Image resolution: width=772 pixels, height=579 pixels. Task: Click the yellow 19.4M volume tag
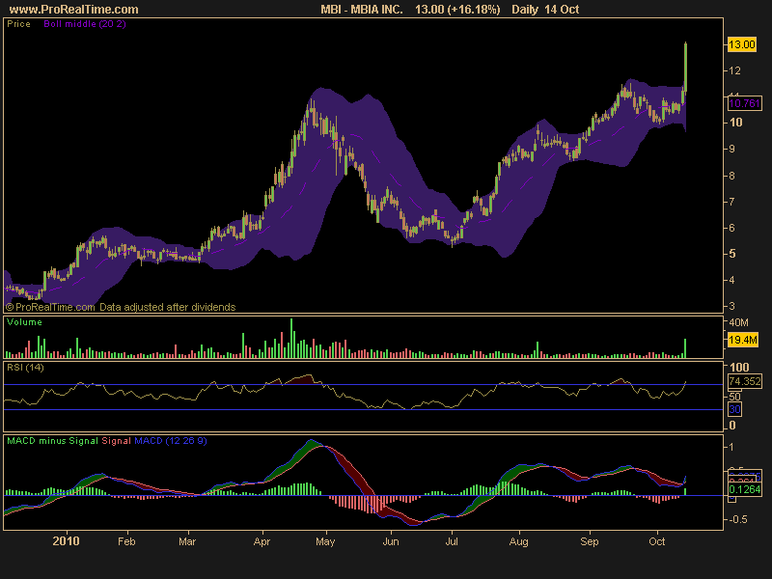(743, 340)
